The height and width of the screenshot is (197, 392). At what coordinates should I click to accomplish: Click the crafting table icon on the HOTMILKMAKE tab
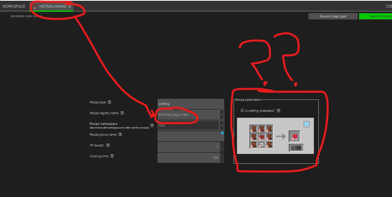pos(35,6)
